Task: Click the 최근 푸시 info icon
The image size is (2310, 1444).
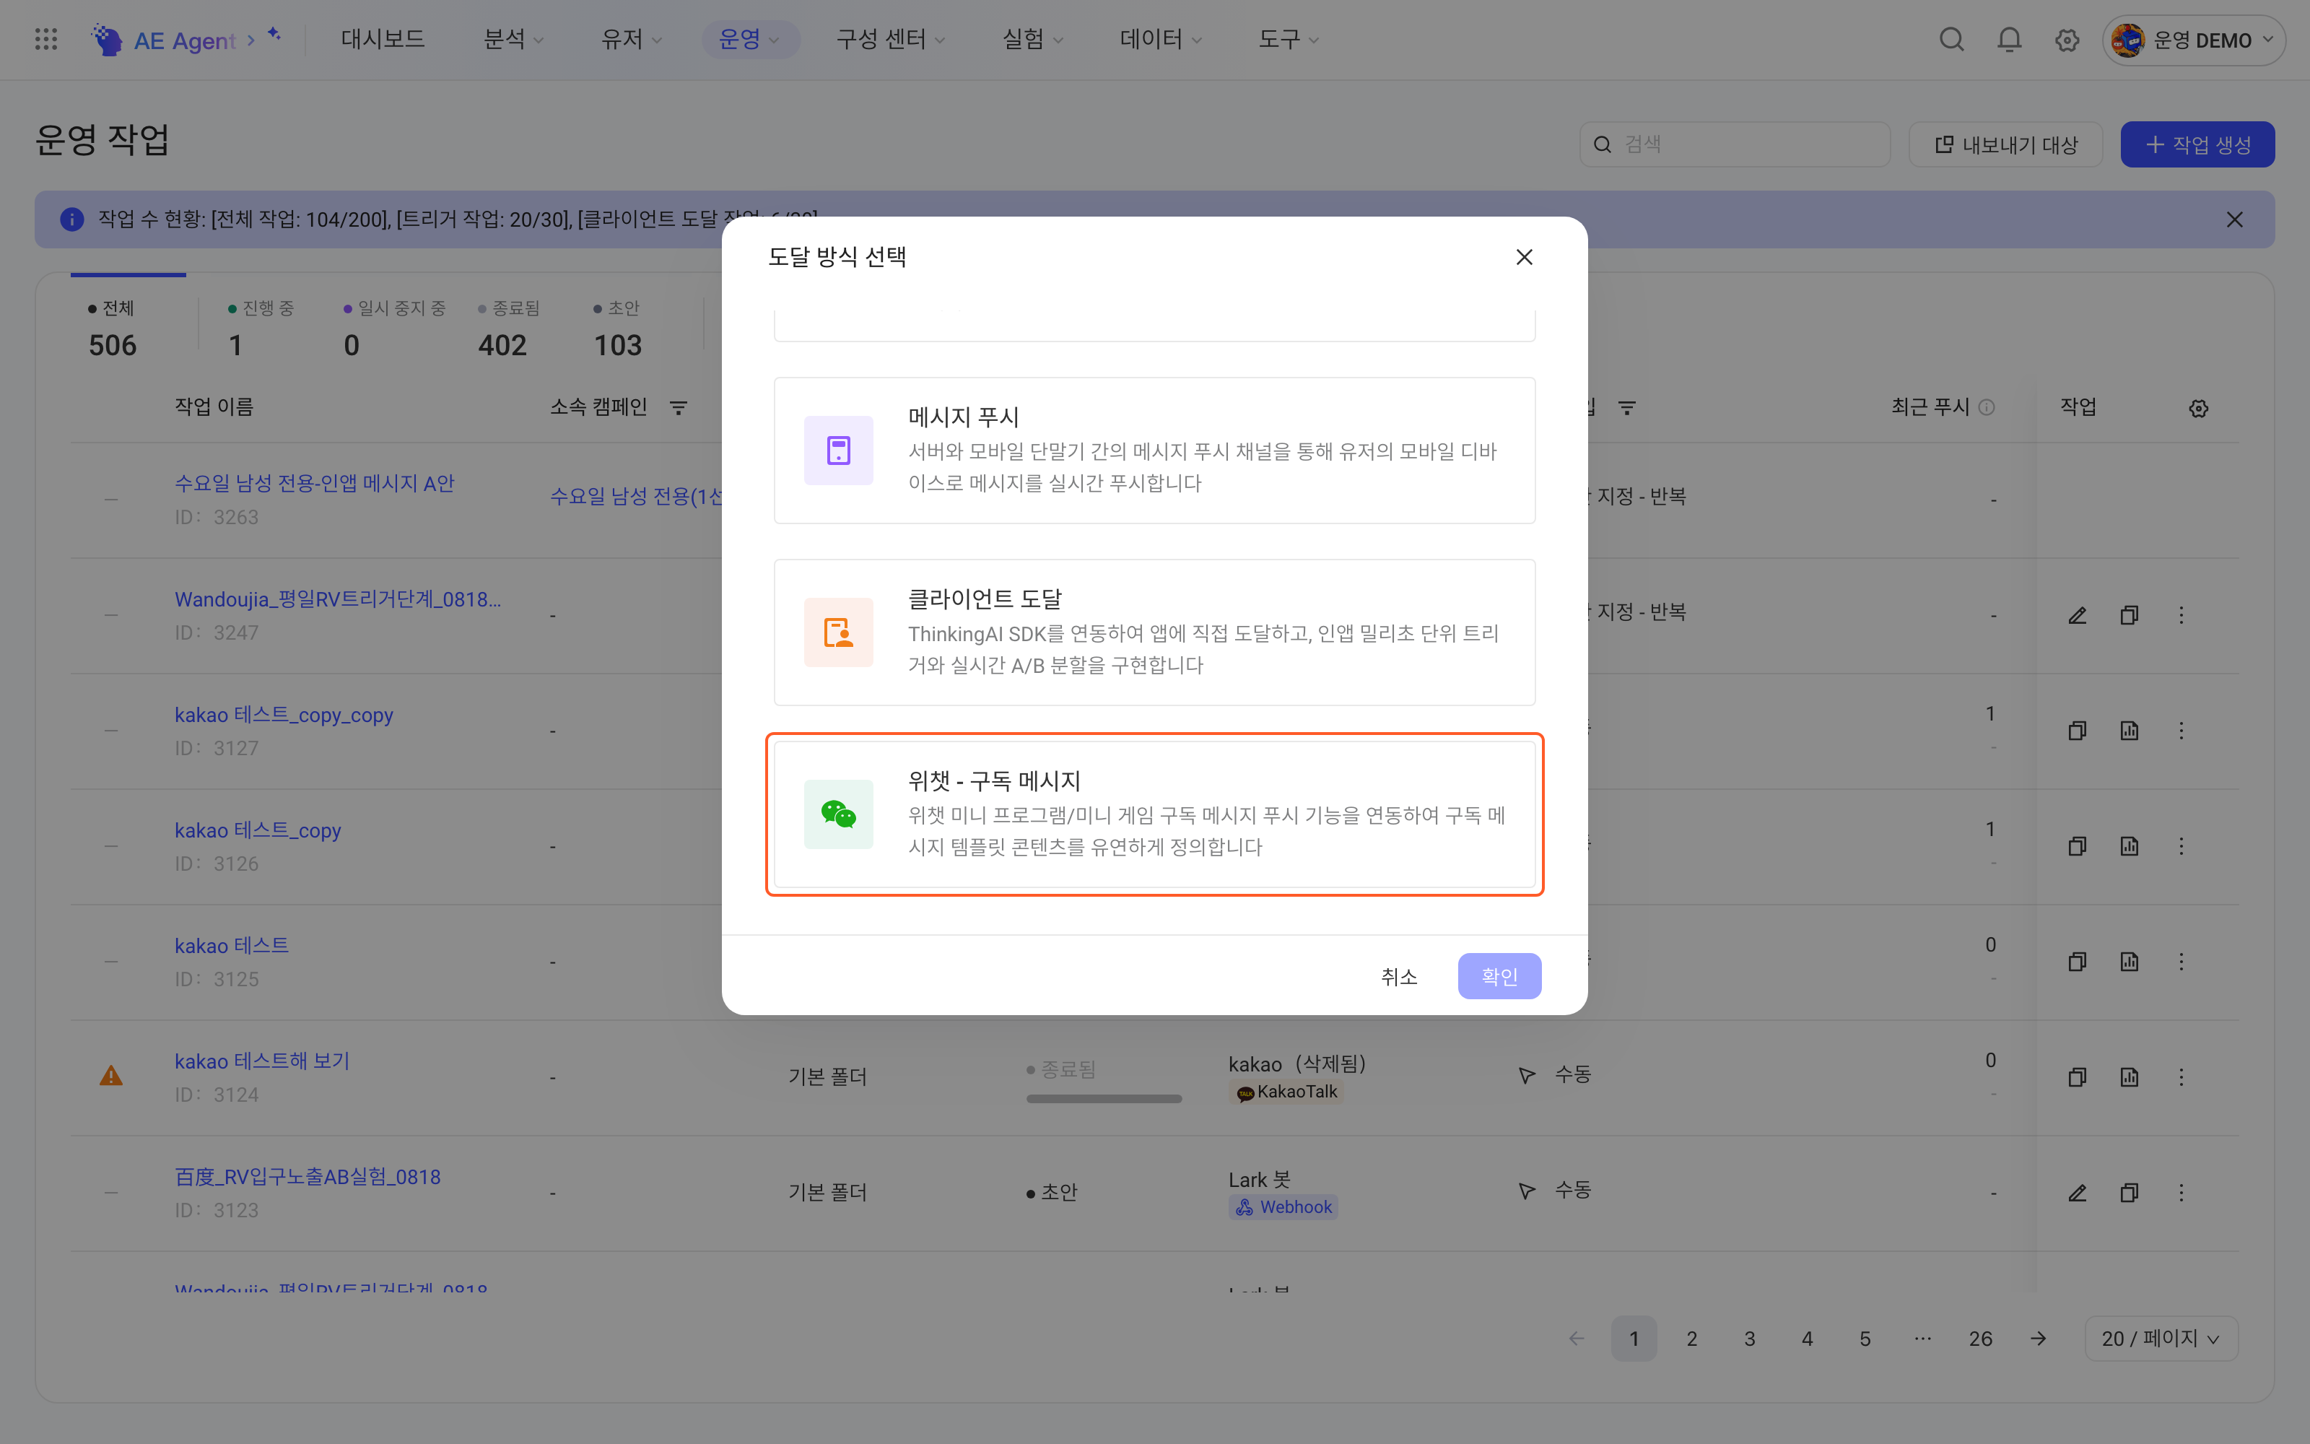Action: [x=1987, y=406]
